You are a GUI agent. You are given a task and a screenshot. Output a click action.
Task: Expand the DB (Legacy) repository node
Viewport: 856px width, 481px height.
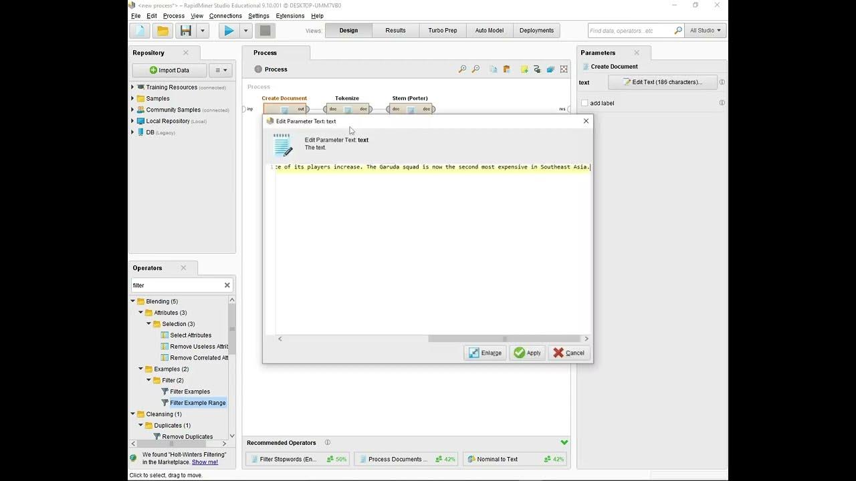132,132
